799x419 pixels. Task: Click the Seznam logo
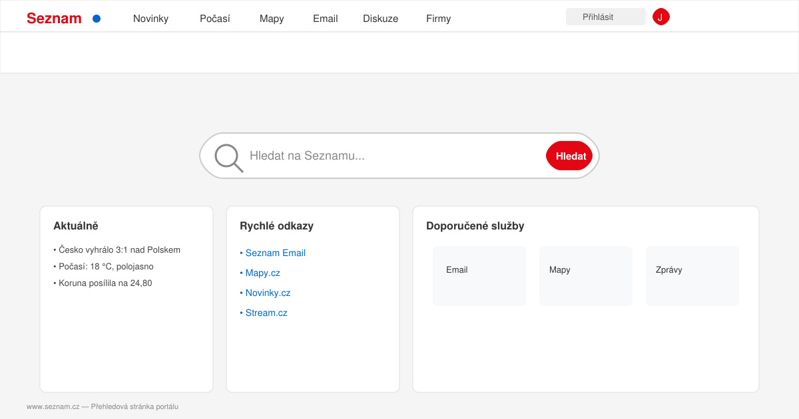[54, 19]
